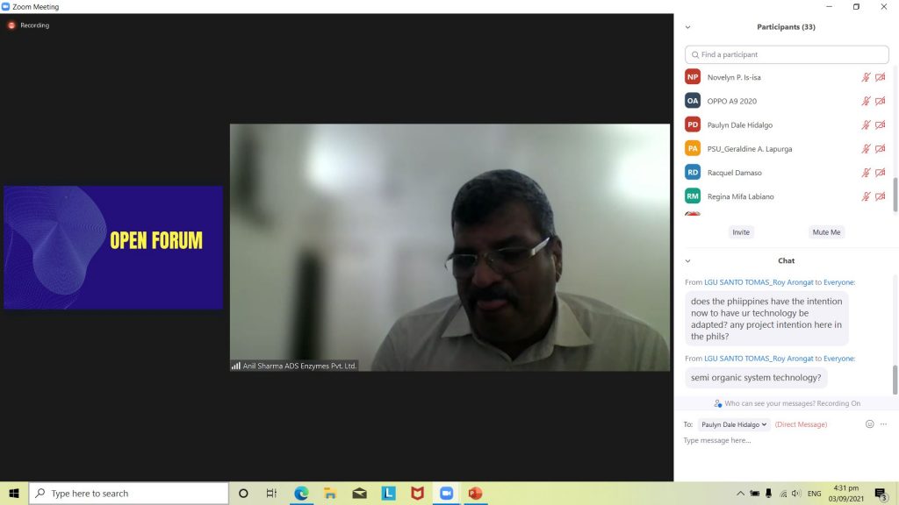Open Windows Start menu

[x=14, y=493]
